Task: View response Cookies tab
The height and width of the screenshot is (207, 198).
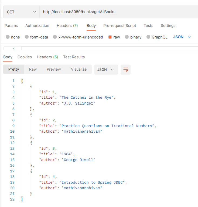Action: click(25, 57)
